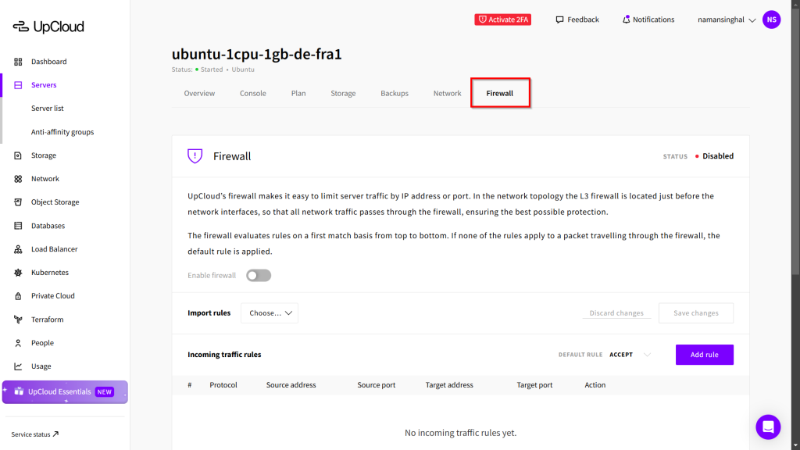Image resolution: width=800 pixels, height=450 pixels.
Task: Switch to the Backups tab
Action: [x=395, y=93]
